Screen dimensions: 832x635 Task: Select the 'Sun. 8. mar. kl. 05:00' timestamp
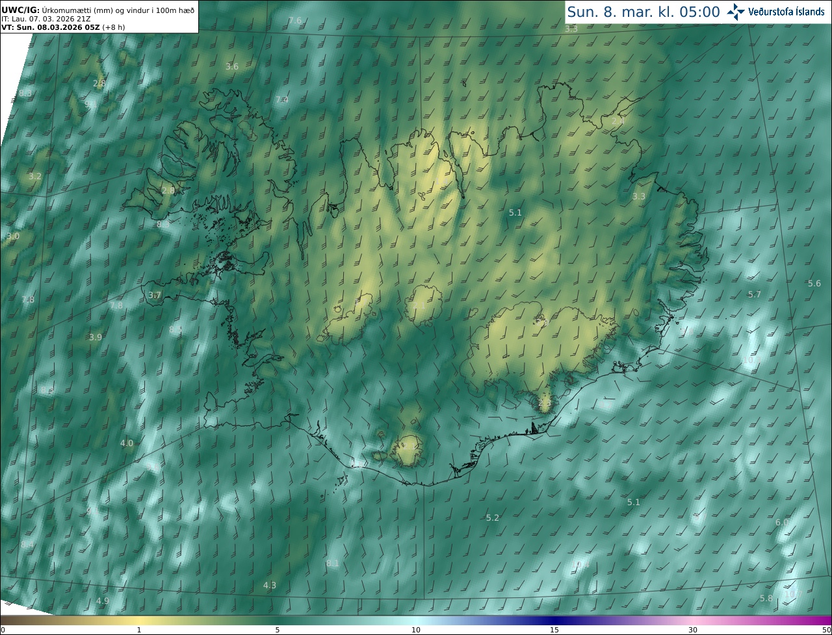tap(643, 12)
